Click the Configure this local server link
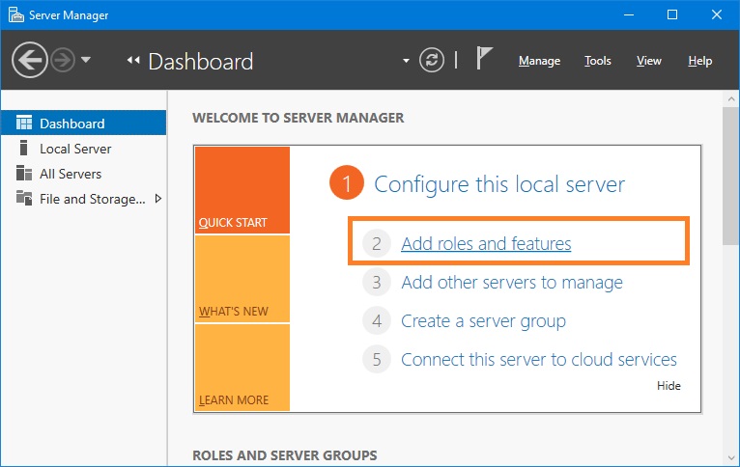 pos(499,183)
